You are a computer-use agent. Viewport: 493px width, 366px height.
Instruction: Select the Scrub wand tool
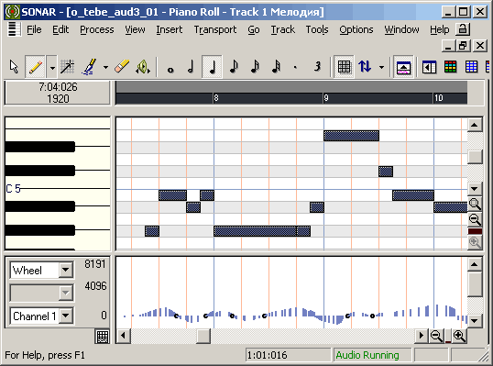click(x=67, y=67)
